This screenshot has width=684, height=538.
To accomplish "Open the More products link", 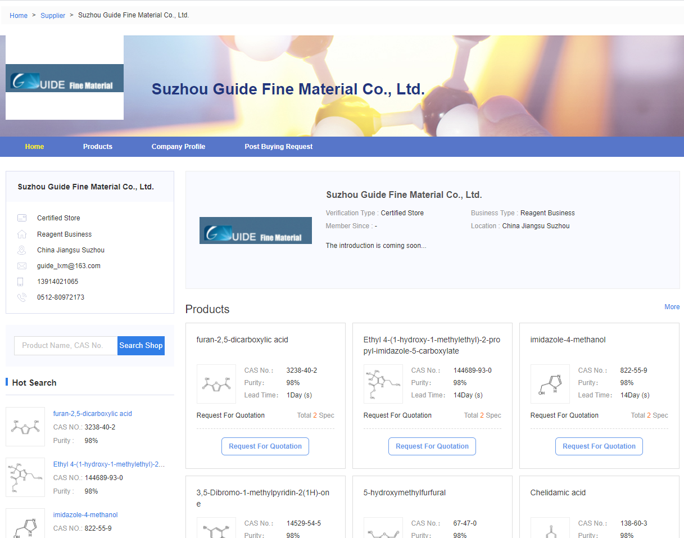I will (672, 307).
